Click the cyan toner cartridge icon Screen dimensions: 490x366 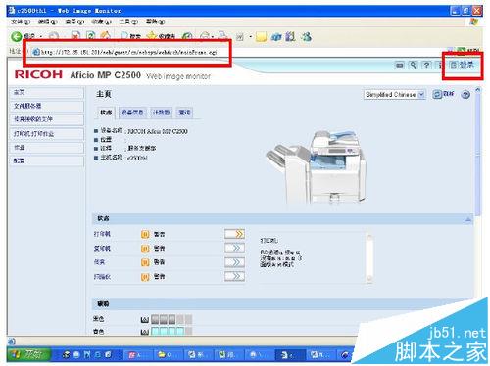(145, 332)
